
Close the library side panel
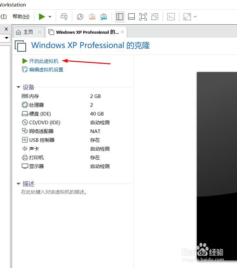[x=6, y=29]
